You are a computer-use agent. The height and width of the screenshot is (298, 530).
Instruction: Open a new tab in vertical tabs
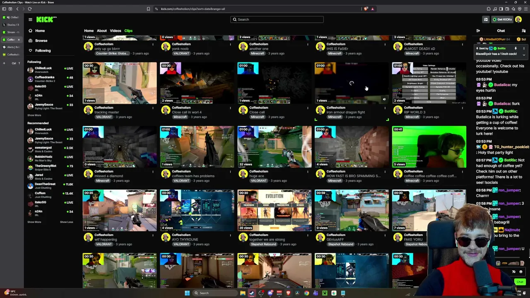point(4,63)
